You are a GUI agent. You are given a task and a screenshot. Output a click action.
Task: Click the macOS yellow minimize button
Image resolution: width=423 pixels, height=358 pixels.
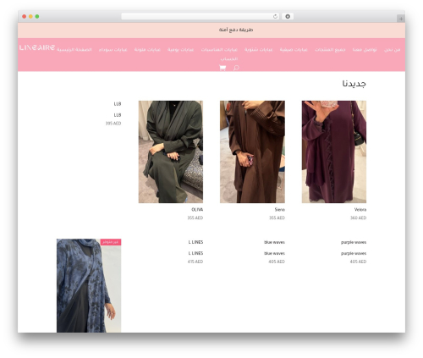tap(30, 17)
